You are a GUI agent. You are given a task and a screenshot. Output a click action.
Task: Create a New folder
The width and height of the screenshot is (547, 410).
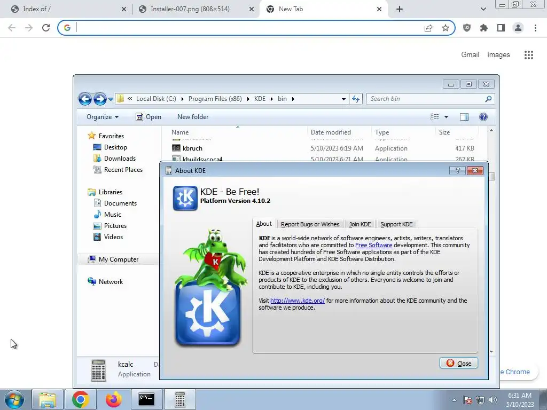(x=192, y=117)
